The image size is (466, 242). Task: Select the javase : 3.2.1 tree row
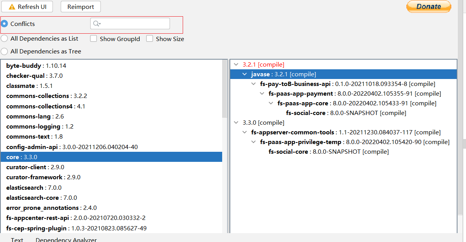(344, 74)
